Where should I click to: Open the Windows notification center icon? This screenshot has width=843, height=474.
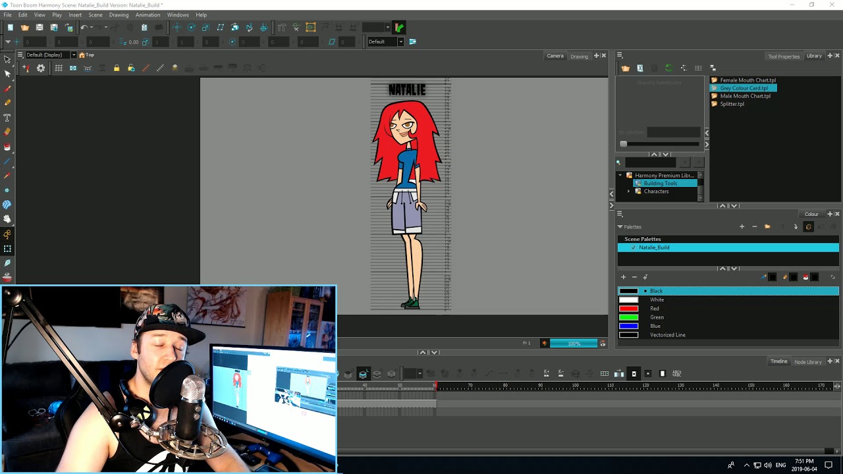(x=829, y=465)
